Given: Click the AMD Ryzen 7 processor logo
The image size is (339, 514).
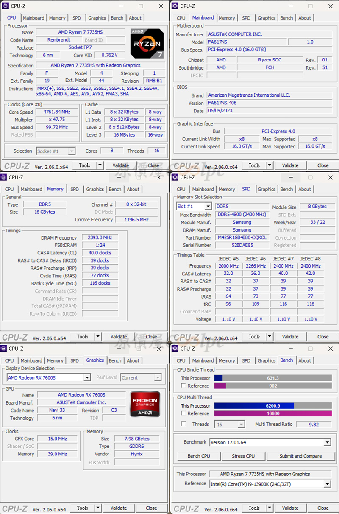Looking at the screenshot, I should 147,43.
